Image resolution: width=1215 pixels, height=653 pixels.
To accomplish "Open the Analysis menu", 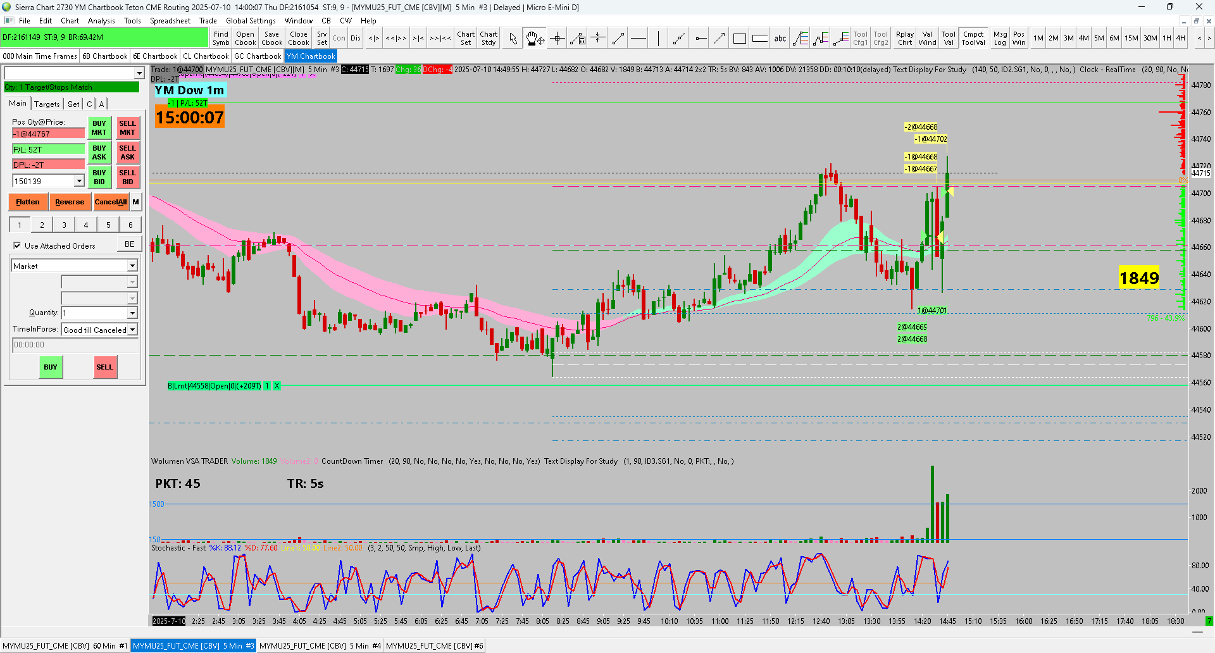I will pos(101,21).
